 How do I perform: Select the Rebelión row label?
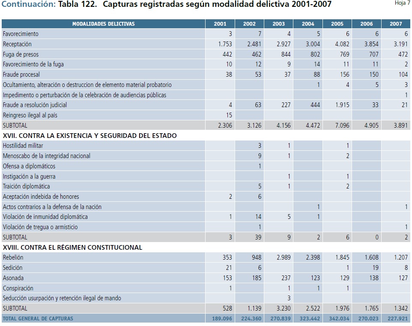click(13, 257)
